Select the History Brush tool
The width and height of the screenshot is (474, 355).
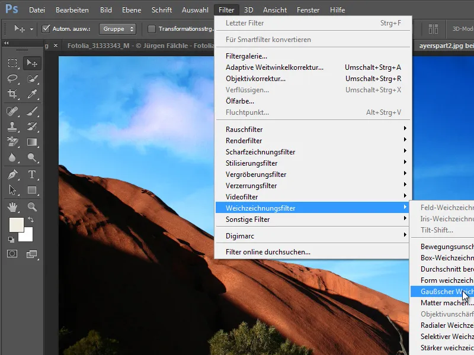32,126
